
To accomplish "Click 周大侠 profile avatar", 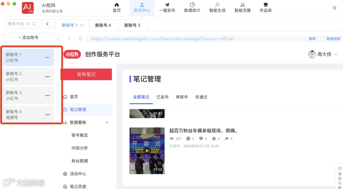I will (312, 54).
